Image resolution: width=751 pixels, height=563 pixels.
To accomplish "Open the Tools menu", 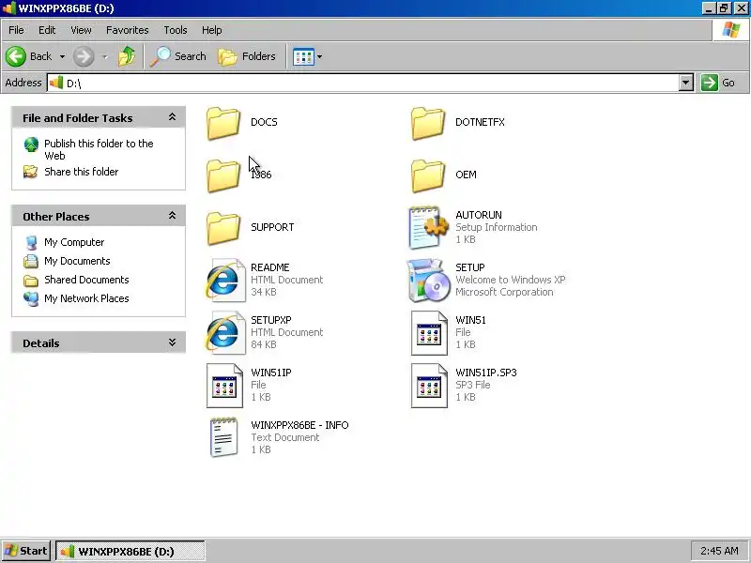I will pyautogui.click(x=176, y=30).
